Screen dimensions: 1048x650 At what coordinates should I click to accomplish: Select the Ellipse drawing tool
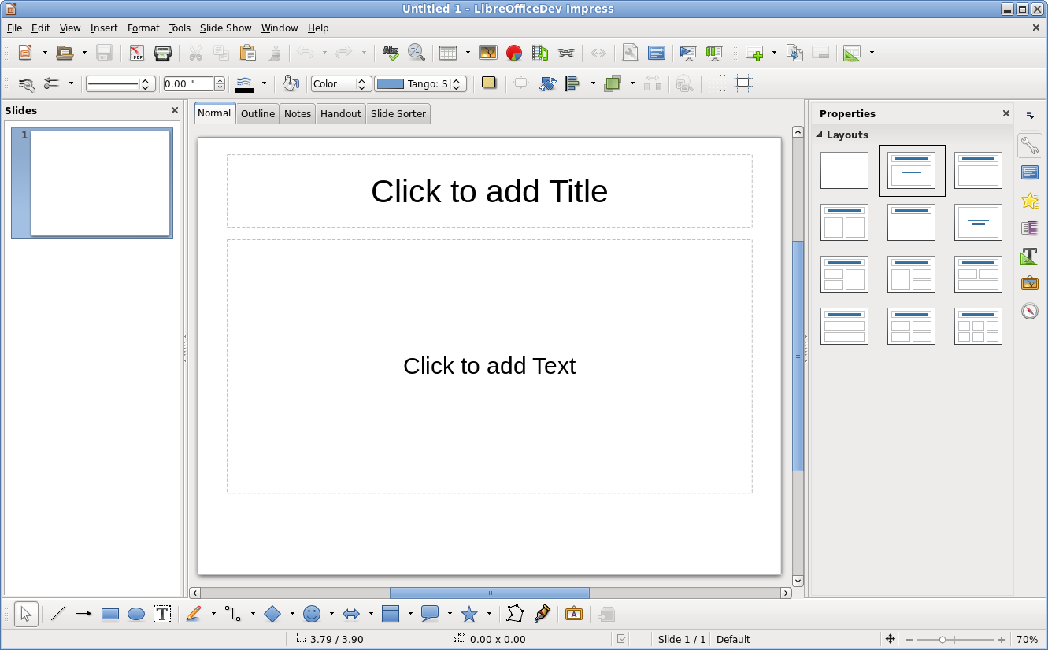[136, 615]
